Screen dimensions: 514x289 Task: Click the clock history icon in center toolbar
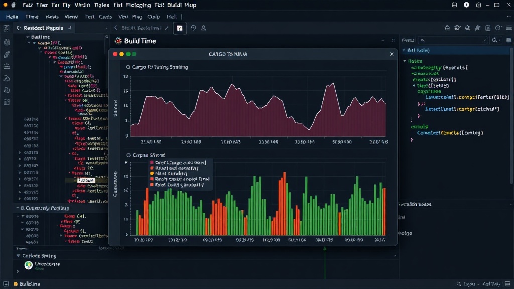pos(193,28)
